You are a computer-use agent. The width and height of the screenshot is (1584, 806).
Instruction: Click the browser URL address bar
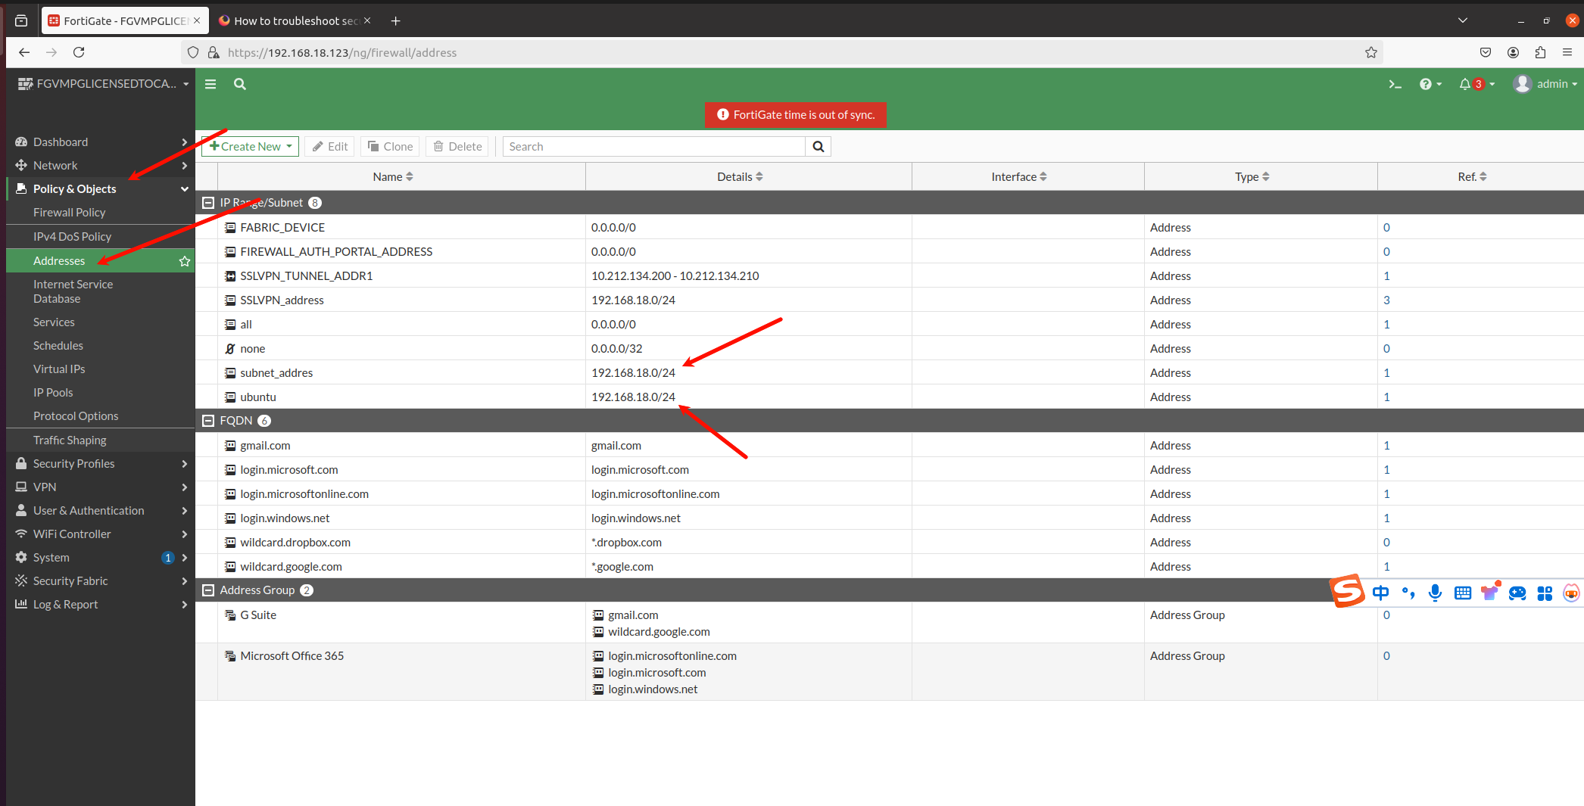[780, 52]
